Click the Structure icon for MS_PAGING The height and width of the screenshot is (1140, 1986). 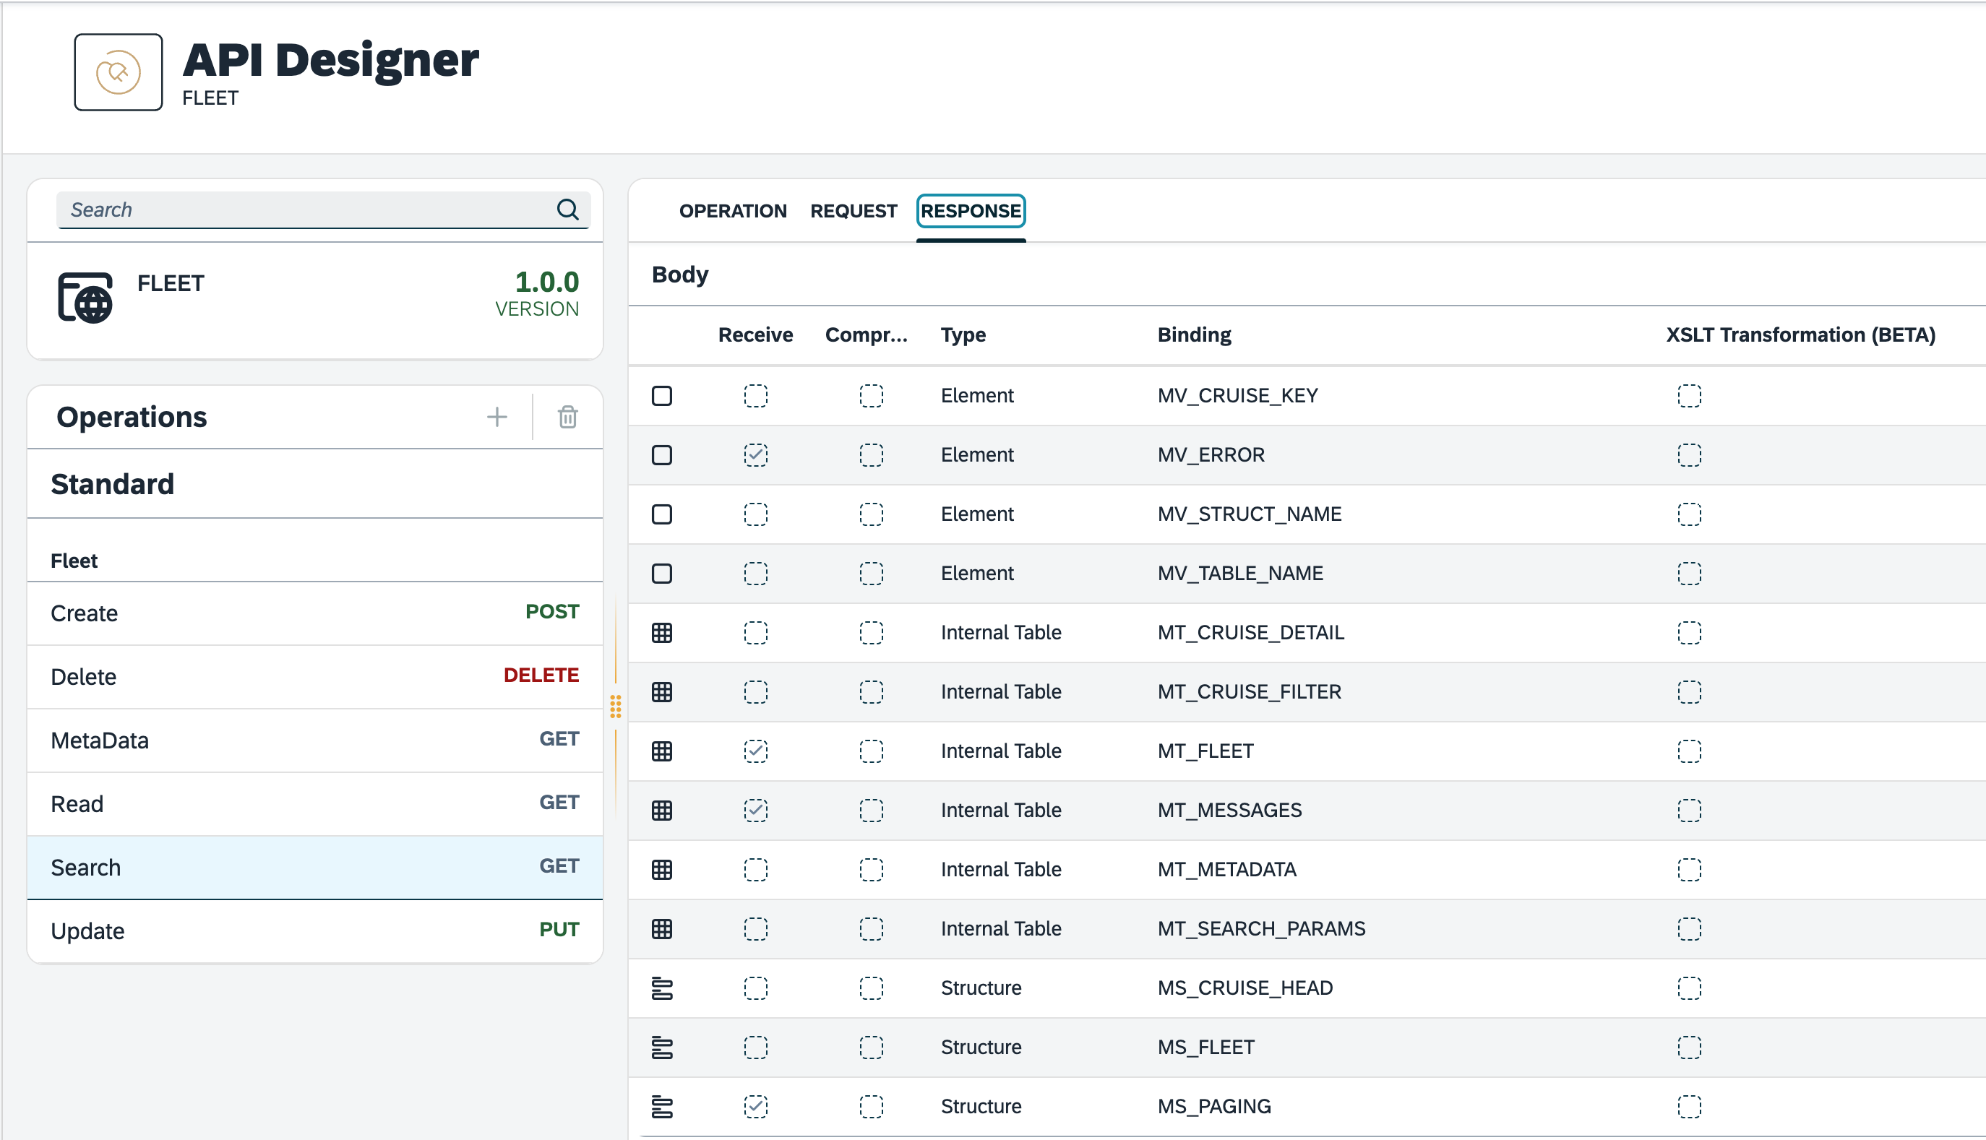click(664, 1106)
